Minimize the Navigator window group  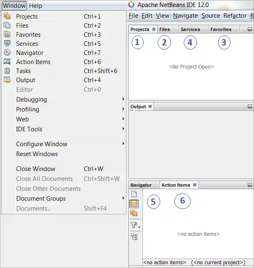(250, 185)
